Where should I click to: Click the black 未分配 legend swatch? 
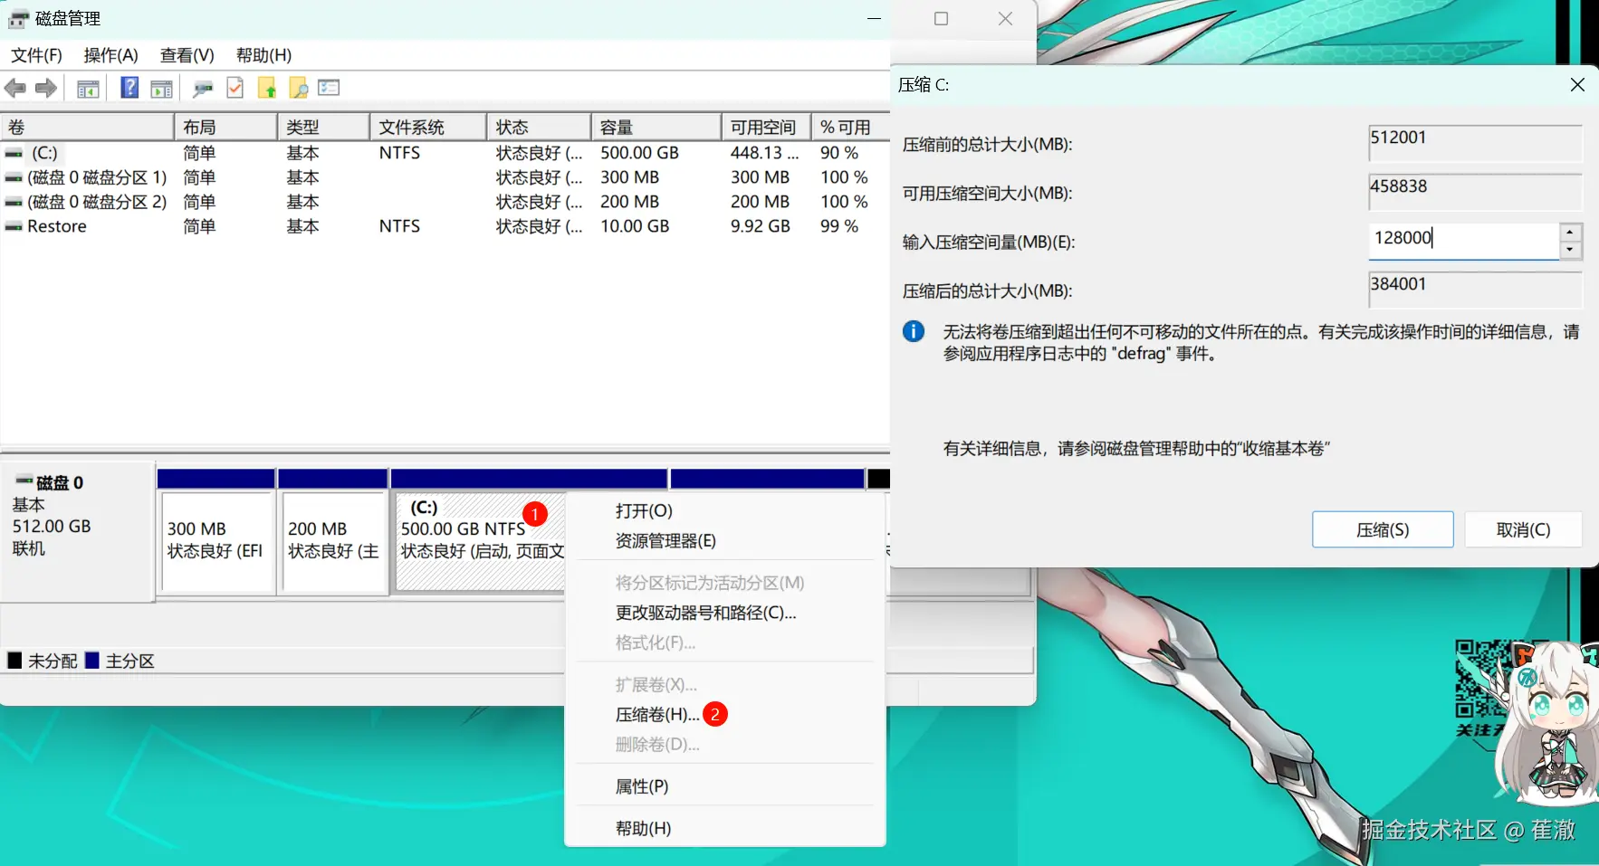click(14, 661)
